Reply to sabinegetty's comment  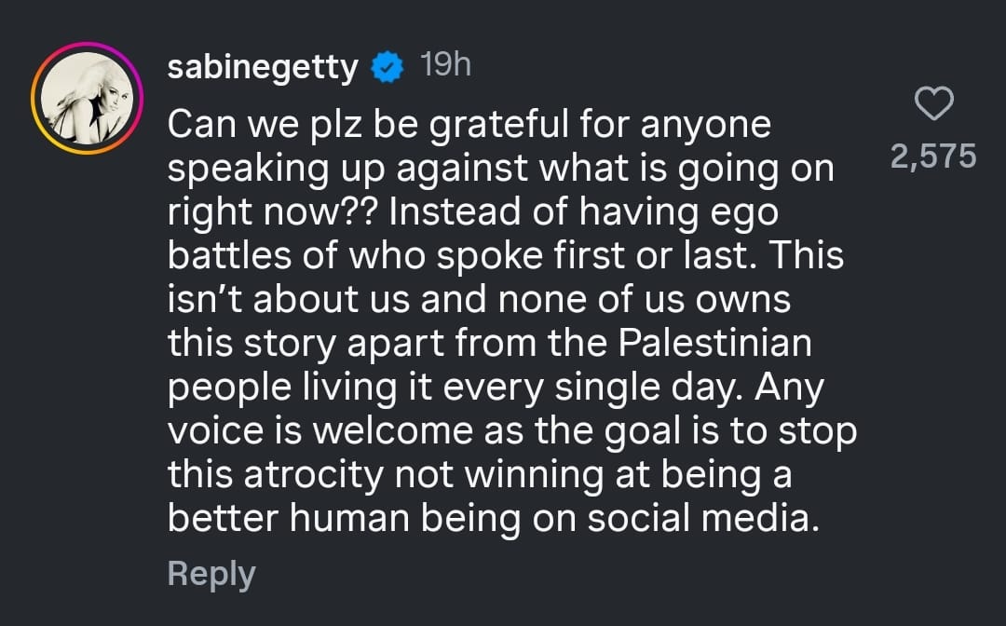[x=211, y=573]
